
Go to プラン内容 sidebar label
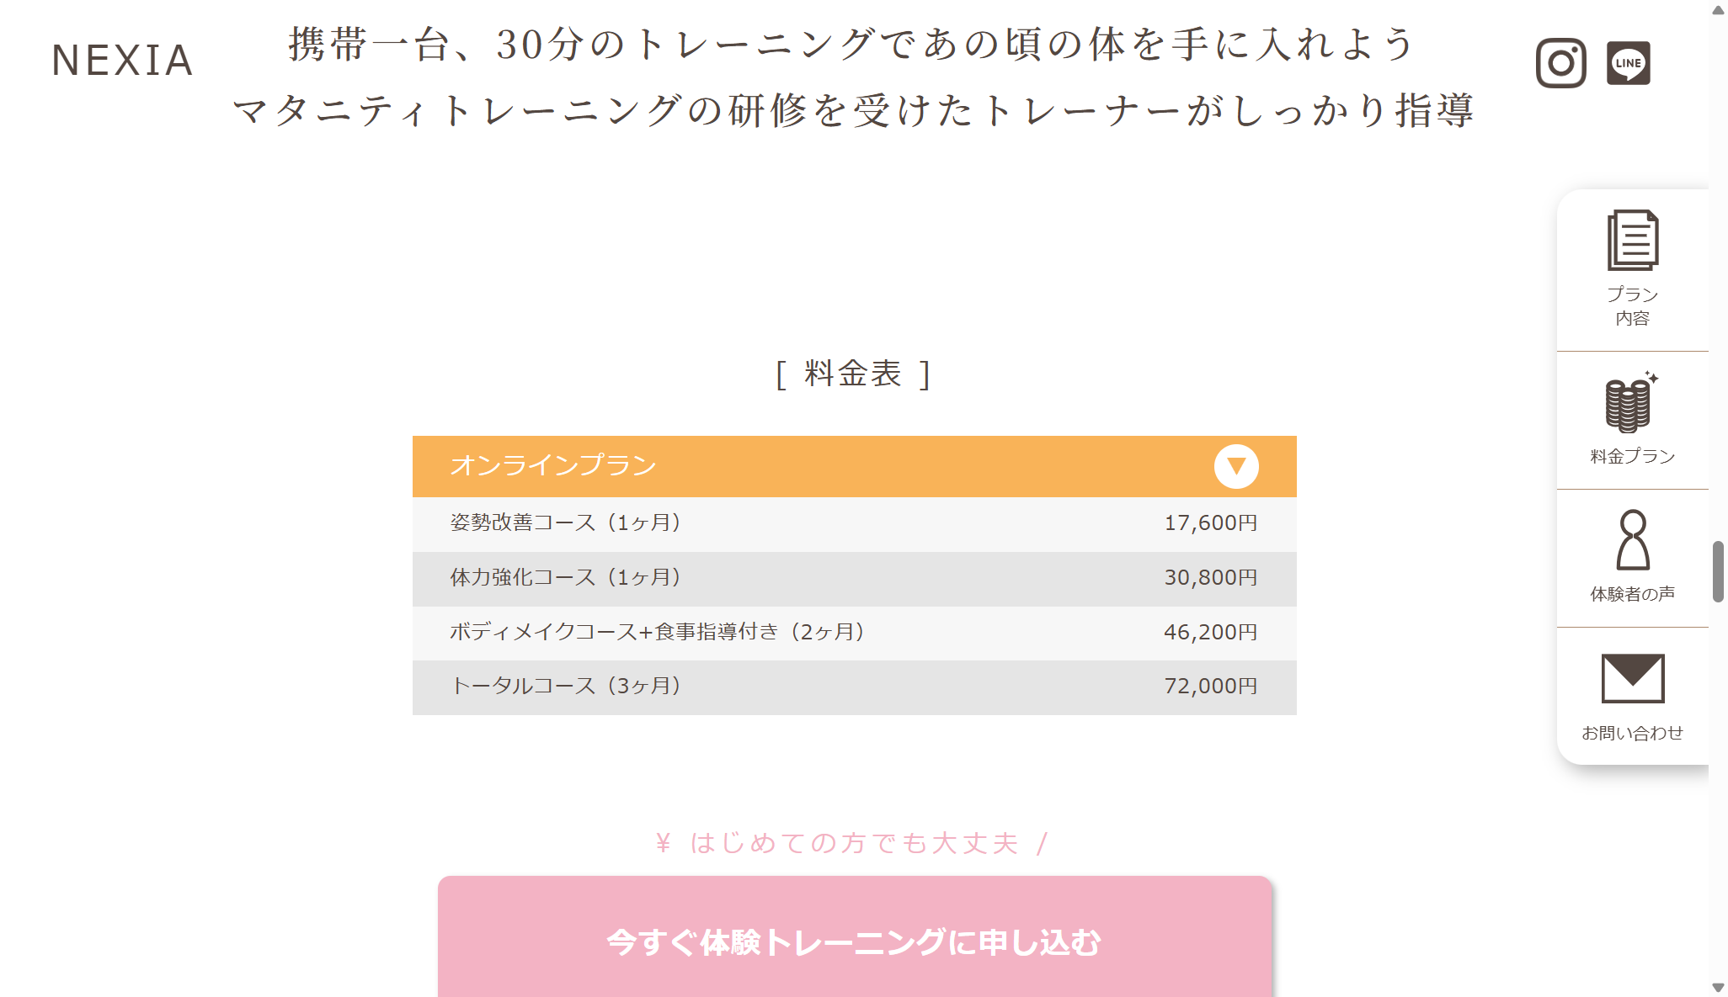click(x=1632, y=306)
